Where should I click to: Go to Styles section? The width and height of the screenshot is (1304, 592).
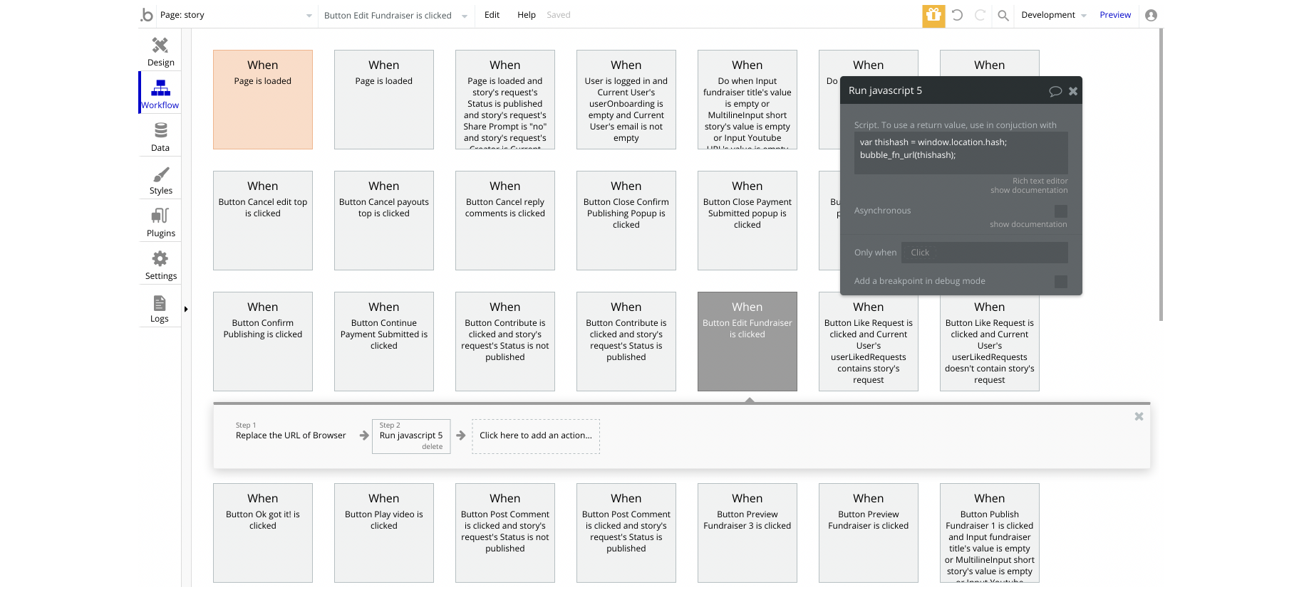click(x=160, y=180)
